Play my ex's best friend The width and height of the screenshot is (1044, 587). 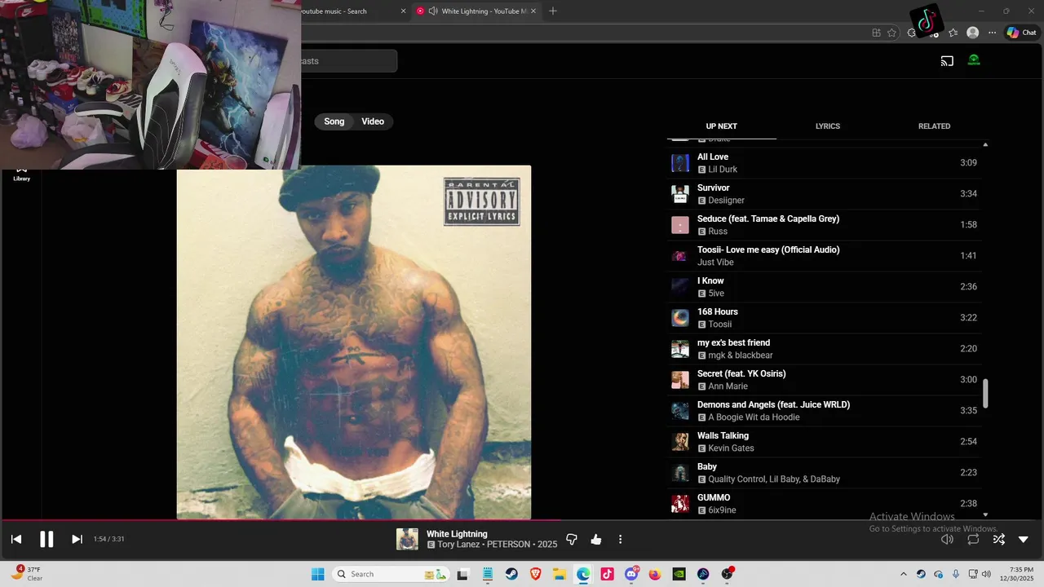(x=825, y=349)
